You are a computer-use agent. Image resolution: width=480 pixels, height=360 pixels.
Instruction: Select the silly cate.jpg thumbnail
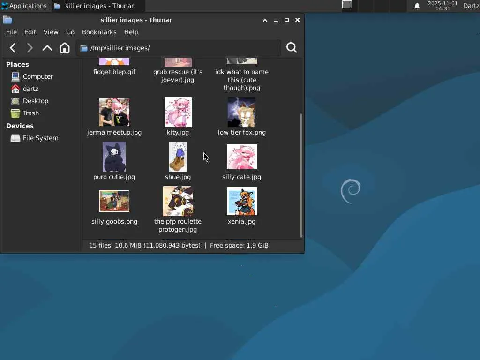pos(241,157)
